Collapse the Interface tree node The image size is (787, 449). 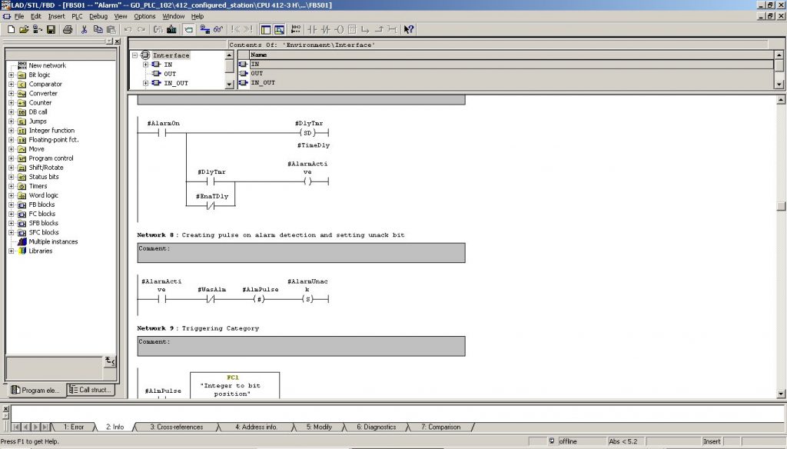136,55
